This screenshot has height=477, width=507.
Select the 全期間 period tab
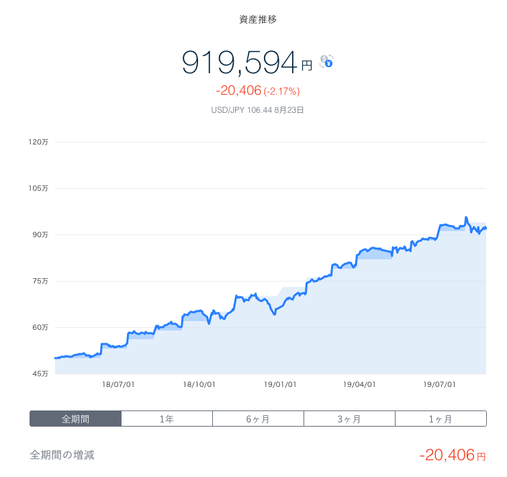point(76,419)
